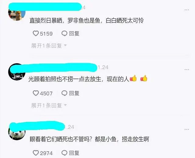The width and height of the screenshot is (195, 158).
Task: Click 回复 text on second comment
Action: [74, 93]
